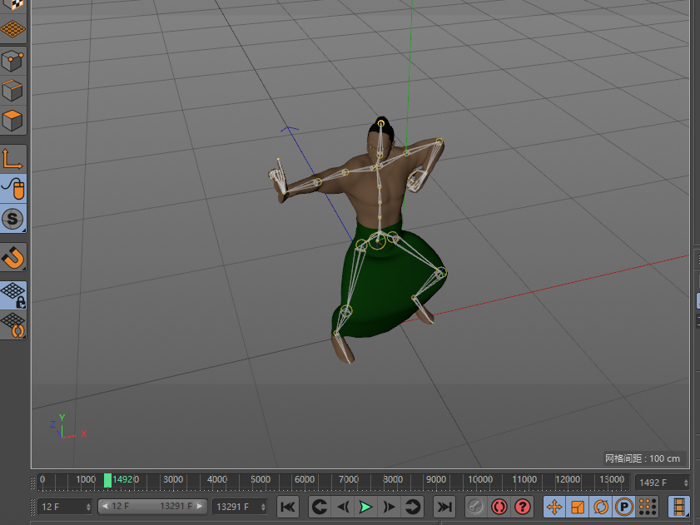This screenshot has width=700, height=525.
Task: Click the planar workplane icon
Action: (x=13, y=324)
